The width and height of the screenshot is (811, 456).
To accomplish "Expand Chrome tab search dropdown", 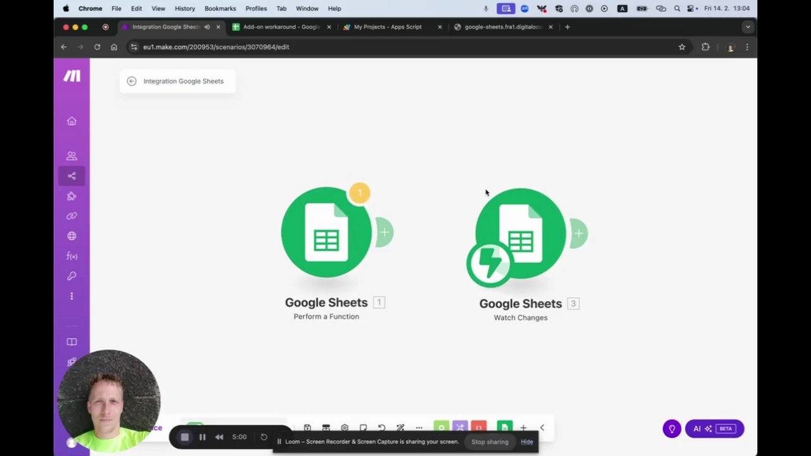I will [748, 27].
